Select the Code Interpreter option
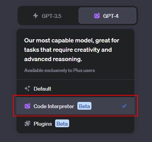152x142 pixels. (75, 106)
